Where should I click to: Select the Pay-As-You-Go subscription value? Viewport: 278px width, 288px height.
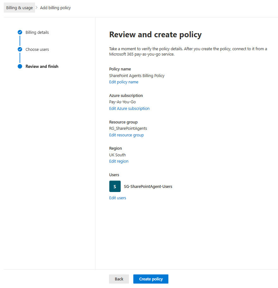point(122,102)
